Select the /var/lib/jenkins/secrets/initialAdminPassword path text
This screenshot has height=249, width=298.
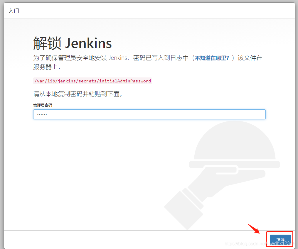[92, 81]
